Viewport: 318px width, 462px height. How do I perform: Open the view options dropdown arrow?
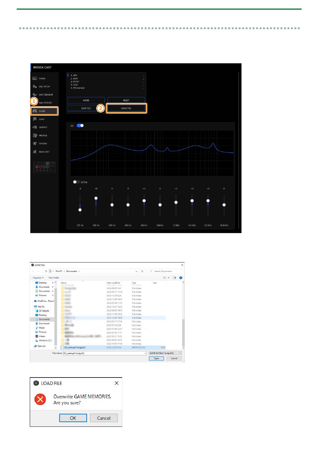coord(169,278)
